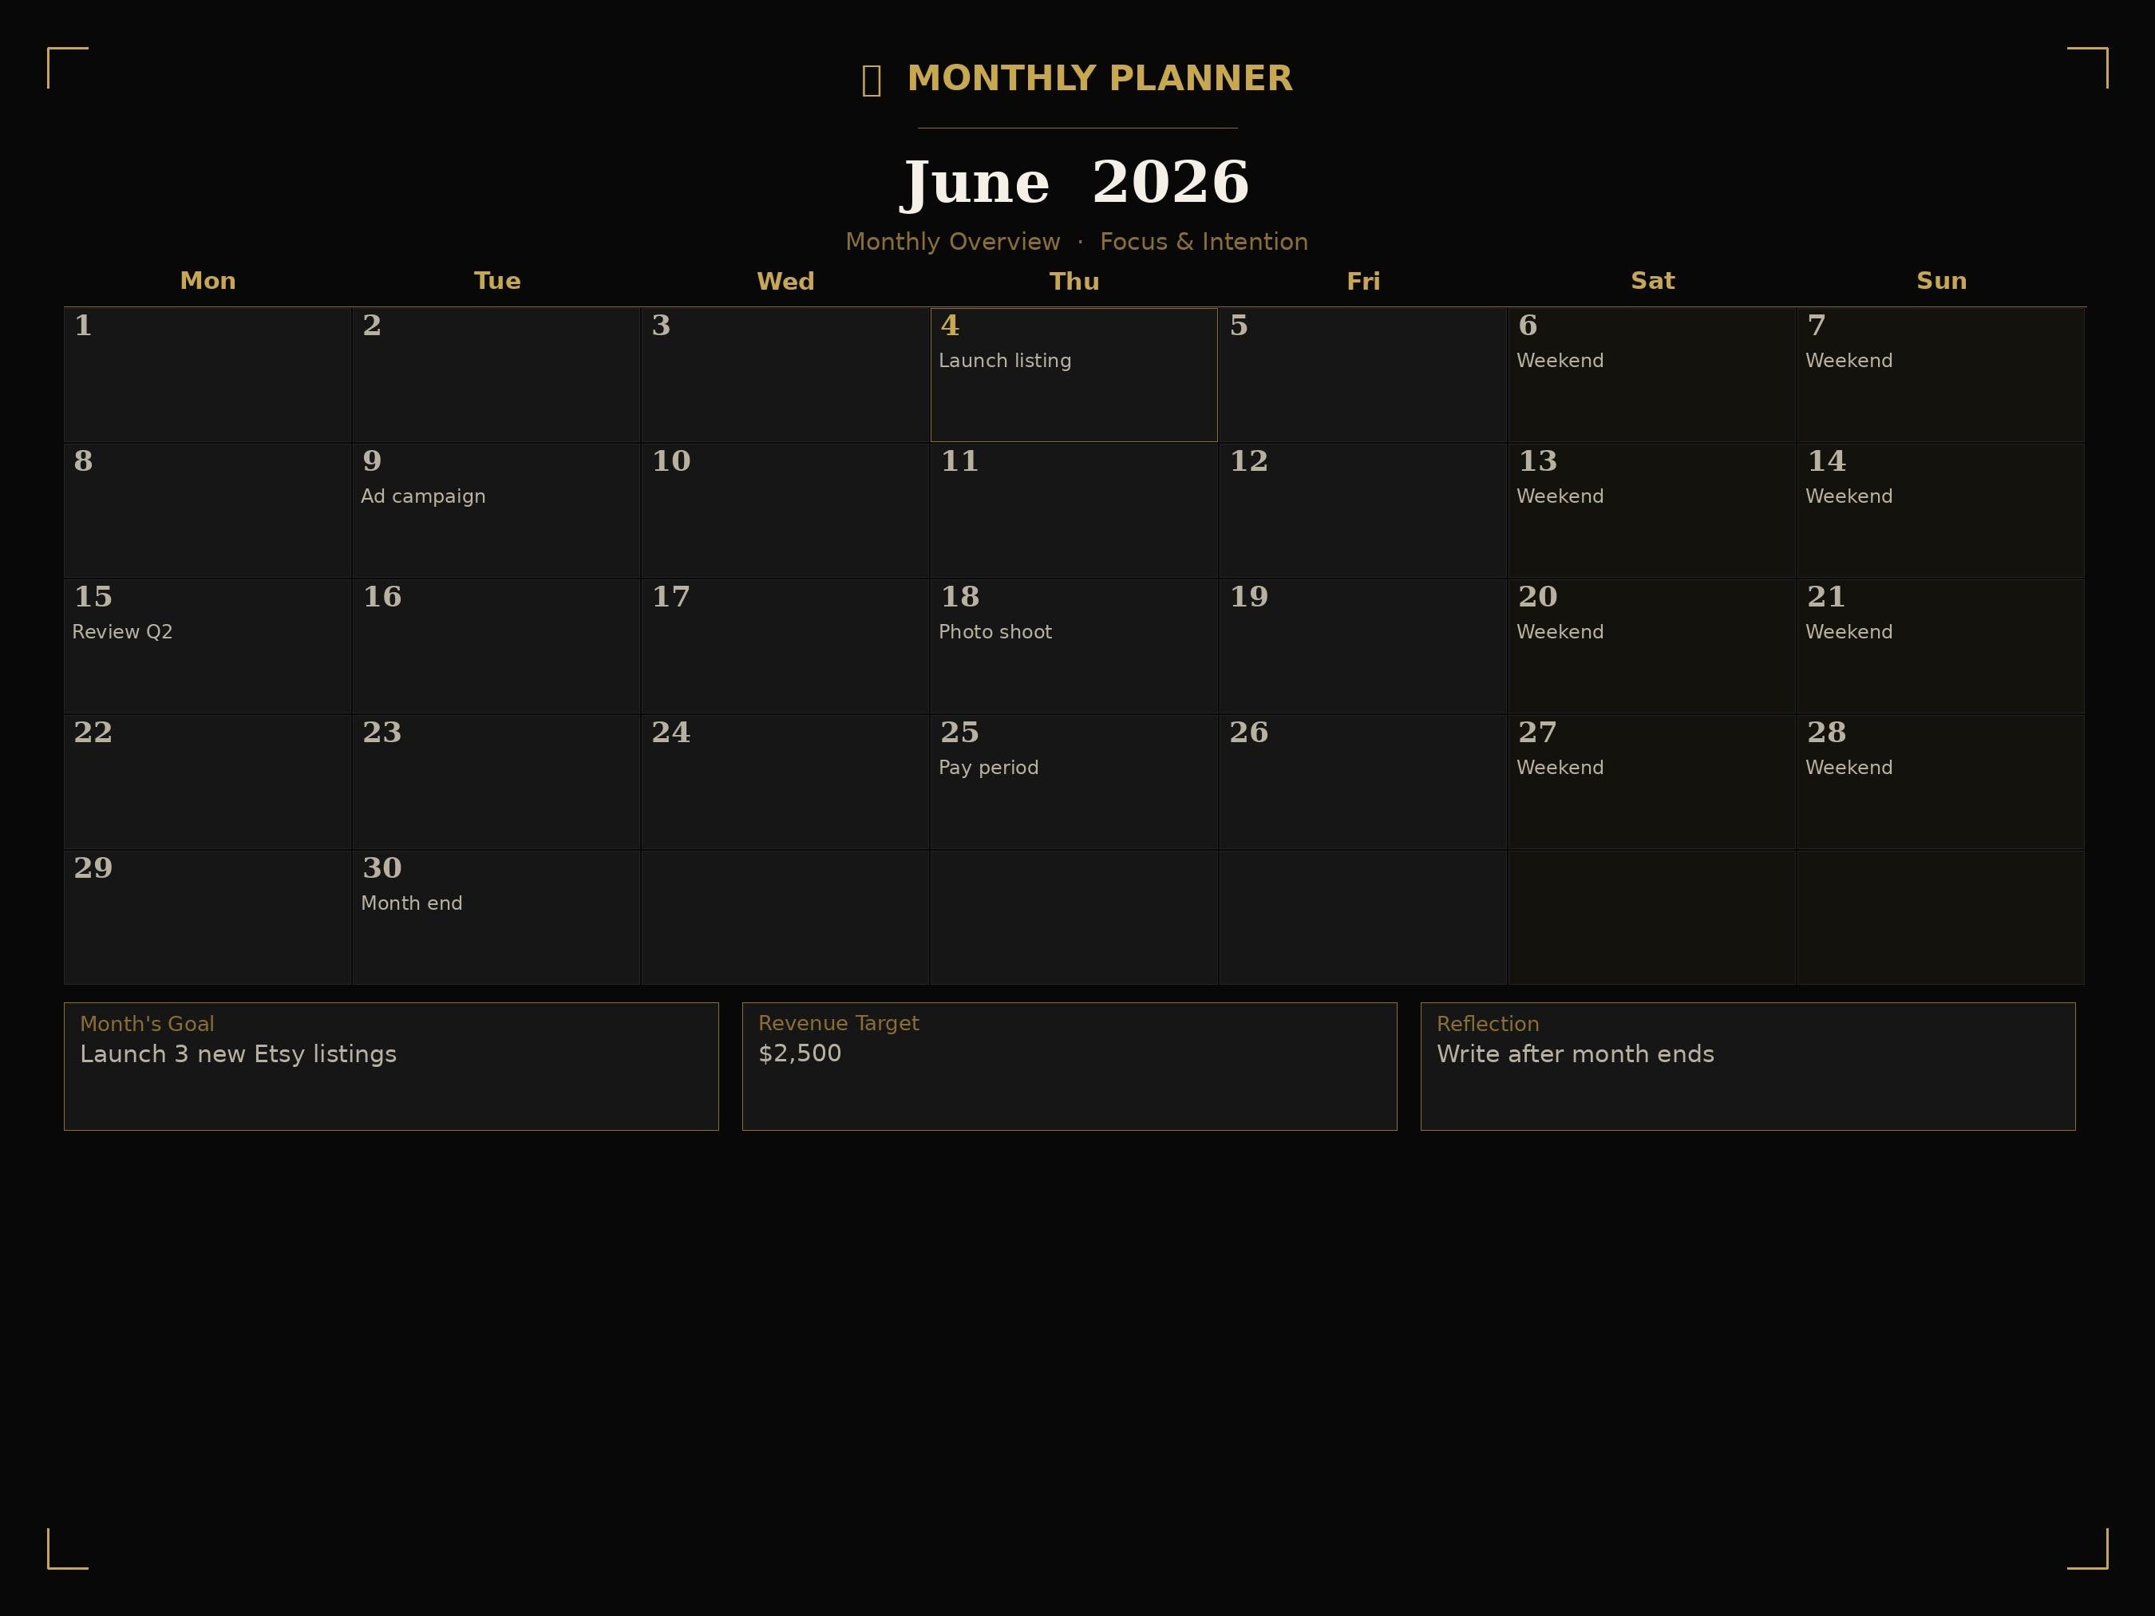The height and width of the screenshot is (1616, 2155).
Task: Click the date number 15
Action: (93, 596)
